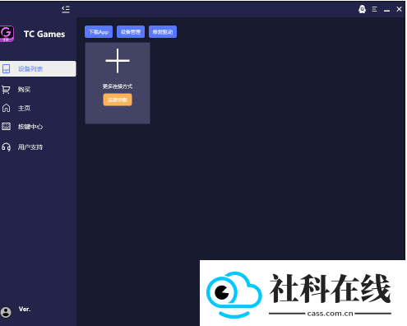Minimize the TC Games window
The width and height of the screenshot is (407, 326).
(x=386, y=10)
